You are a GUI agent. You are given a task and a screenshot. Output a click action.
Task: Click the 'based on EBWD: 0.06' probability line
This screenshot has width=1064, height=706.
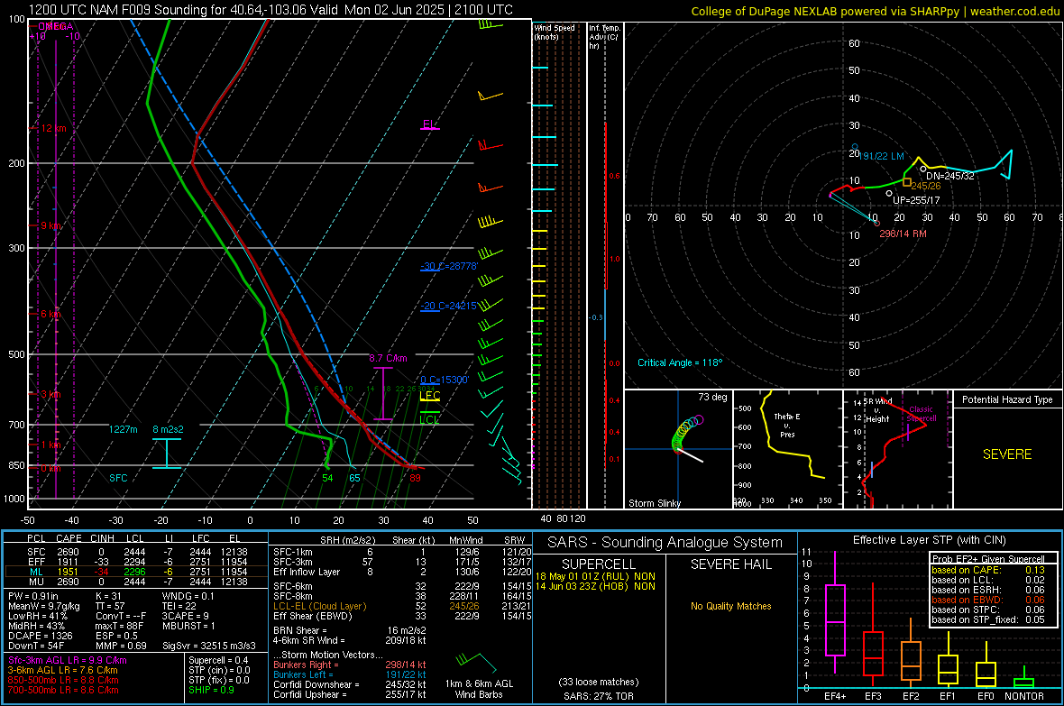(x=988, y=601)
